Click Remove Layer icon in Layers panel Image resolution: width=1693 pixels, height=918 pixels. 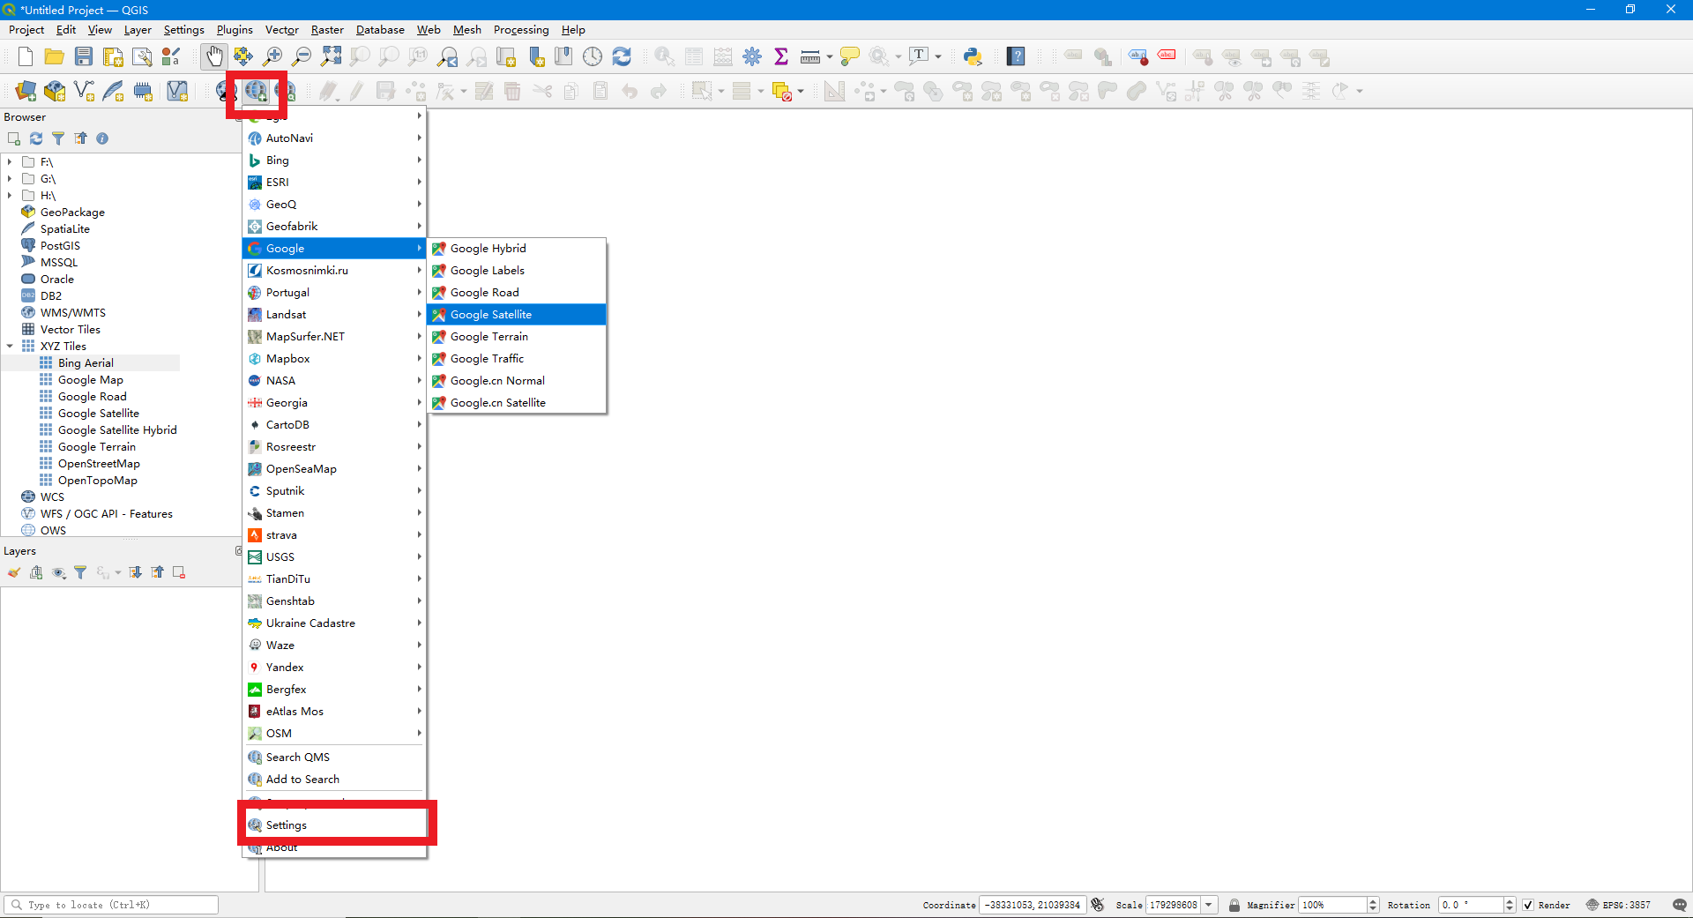[179, 573]
